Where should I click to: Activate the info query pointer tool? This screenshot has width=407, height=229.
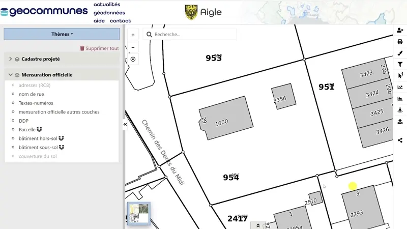(x=400, y=75)
